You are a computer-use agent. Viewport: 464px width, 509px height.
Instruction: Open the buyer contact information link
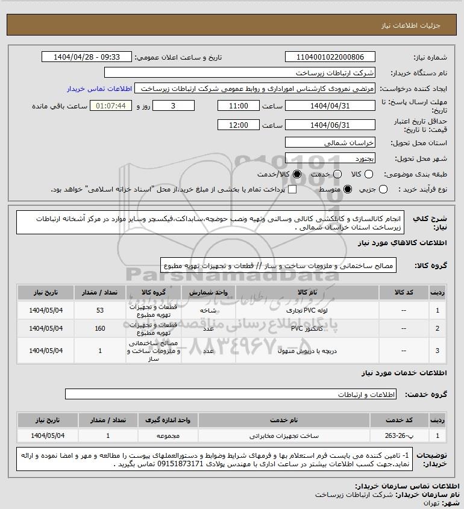pos(99,89)
